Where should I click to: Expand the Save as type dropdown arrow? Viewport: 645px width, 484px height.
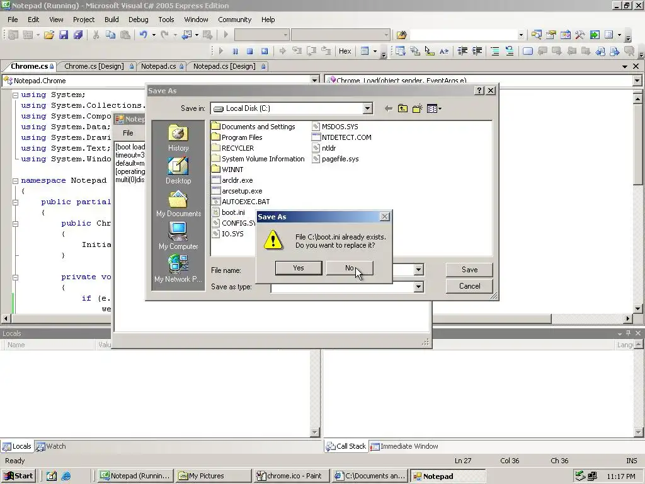pos(418,287)
